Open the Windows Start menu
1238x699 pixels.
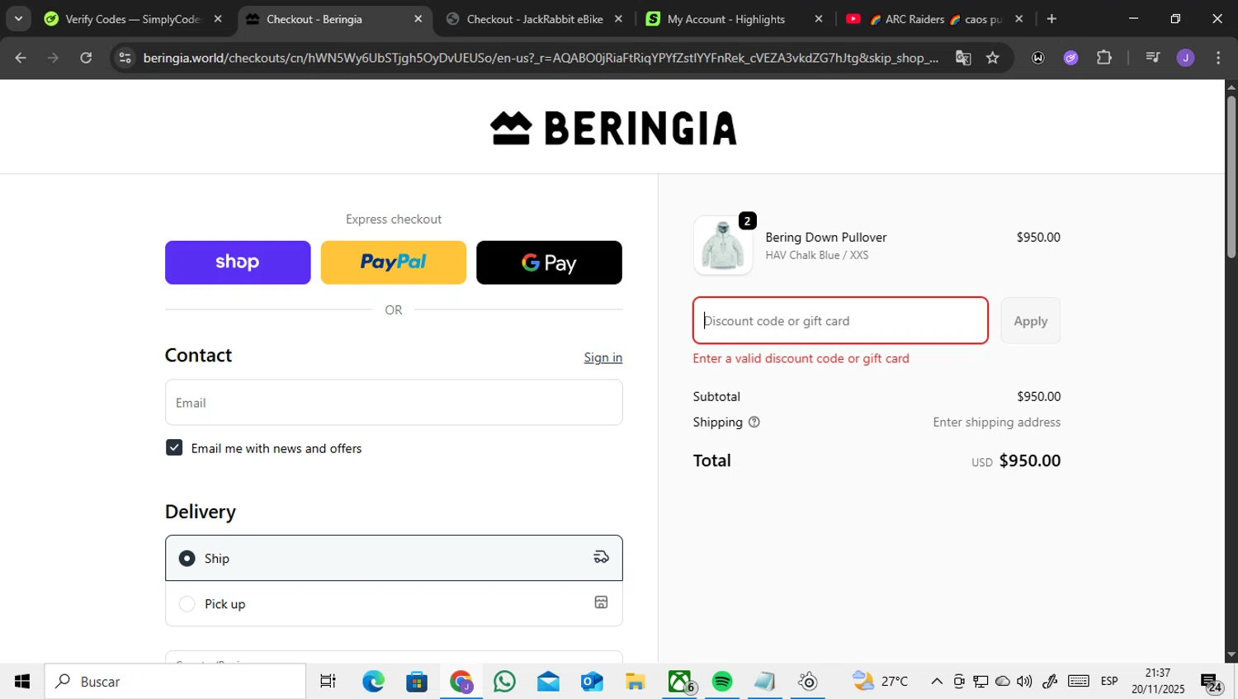(x=22, y=682)
